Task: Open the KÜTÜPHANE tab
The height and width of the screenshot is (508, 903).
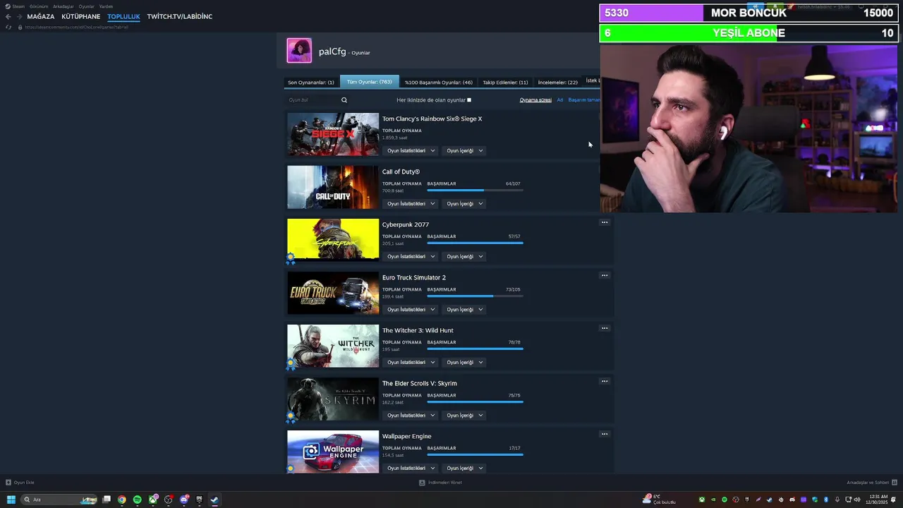Action: (81, 16)
